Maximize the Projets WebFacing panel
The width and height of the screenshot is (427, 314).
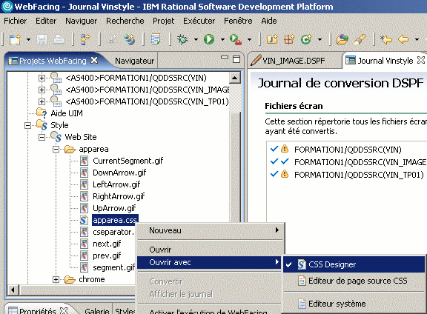[236, 59]
